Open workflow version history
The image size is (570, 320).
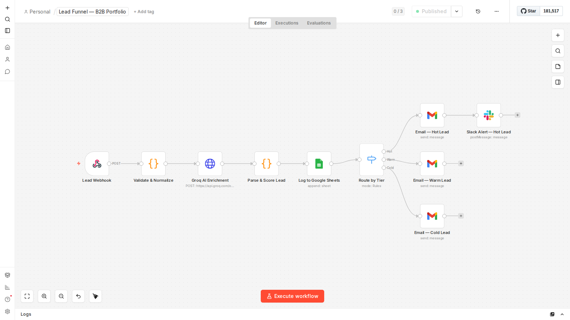pyautogui.click(x=478, y=11)
